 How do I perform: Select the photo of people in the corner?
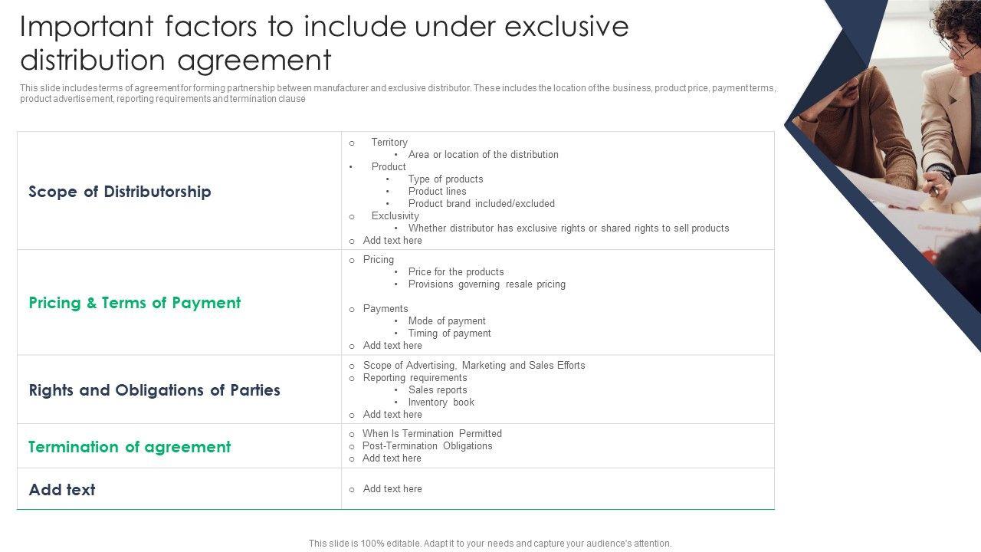tap(897, 138)
